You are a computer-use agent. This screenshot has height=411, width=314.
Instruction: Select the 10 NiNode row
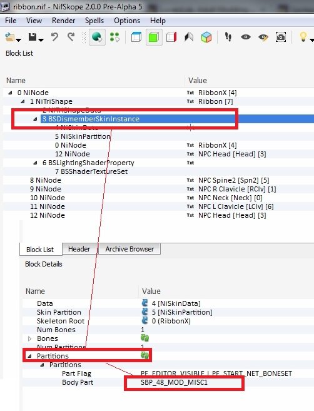click(48, 198)
